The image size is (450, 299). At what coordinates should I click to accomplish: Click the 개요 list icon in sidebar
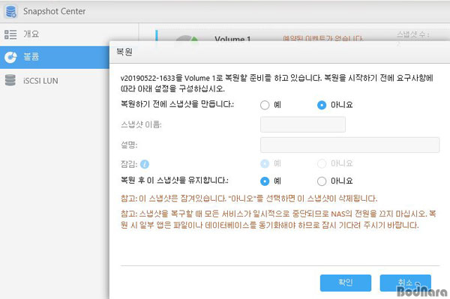click(x=10, y=34)
